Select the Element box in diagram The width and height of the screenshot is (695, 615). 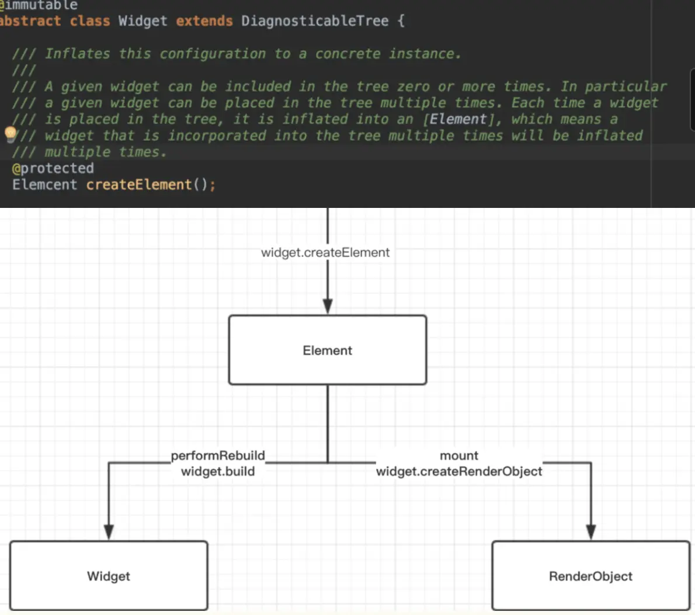[x=328, y=350]
